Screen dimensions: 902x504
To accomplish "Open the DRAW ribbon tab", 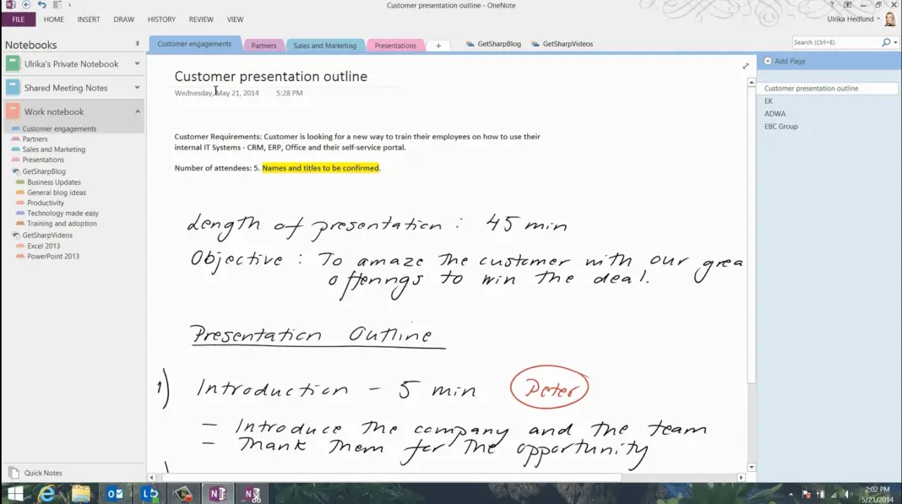I will click(x=123, y=19).
